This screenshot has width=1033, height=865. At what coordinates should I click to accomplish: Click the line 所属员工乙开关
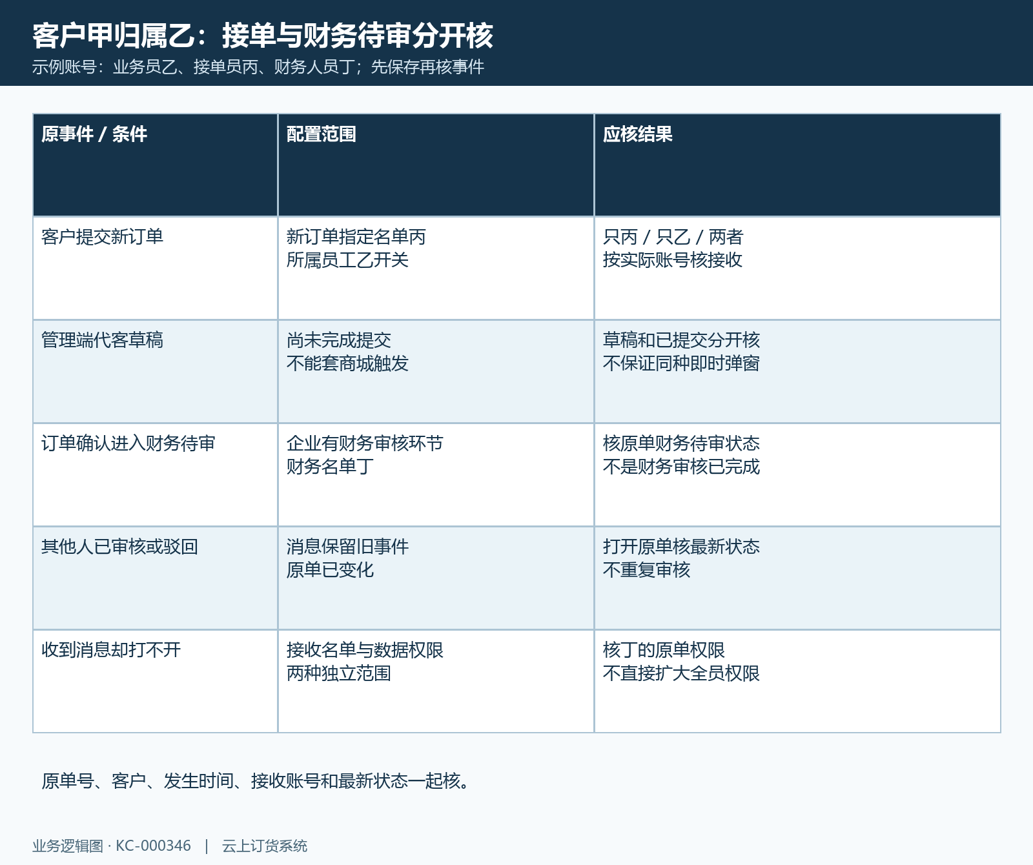[348, 260]
